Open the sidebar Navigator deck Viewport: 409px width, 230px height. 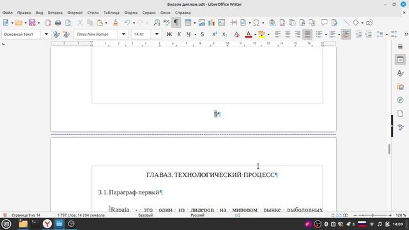point(400,100)
